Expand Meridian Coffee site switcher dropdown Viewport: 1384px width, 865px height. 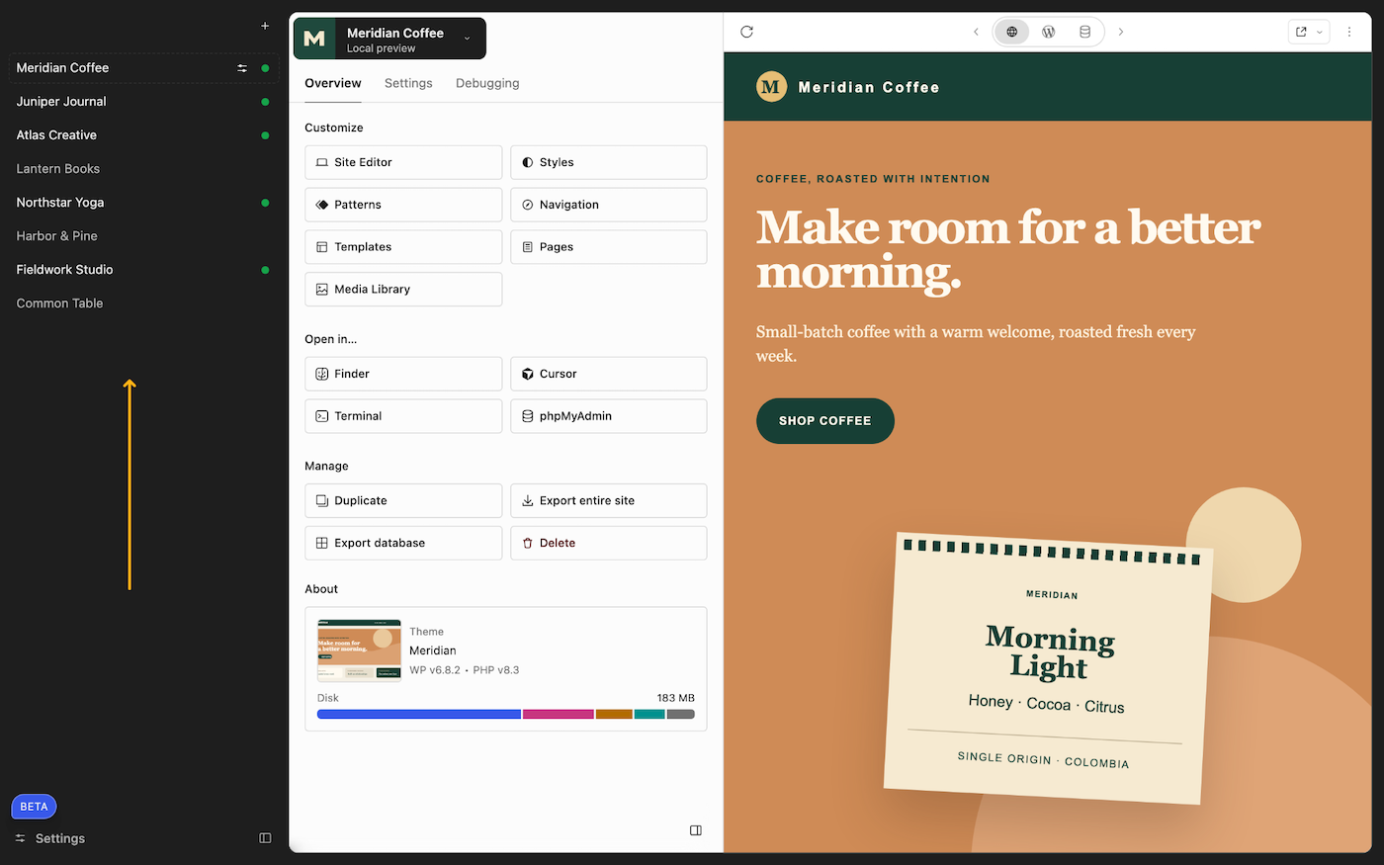(467, 39)
